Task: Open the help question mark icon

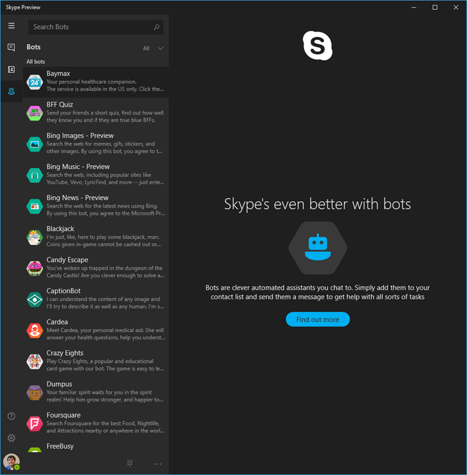Action: pyautogui.click(x=11, y=416)
